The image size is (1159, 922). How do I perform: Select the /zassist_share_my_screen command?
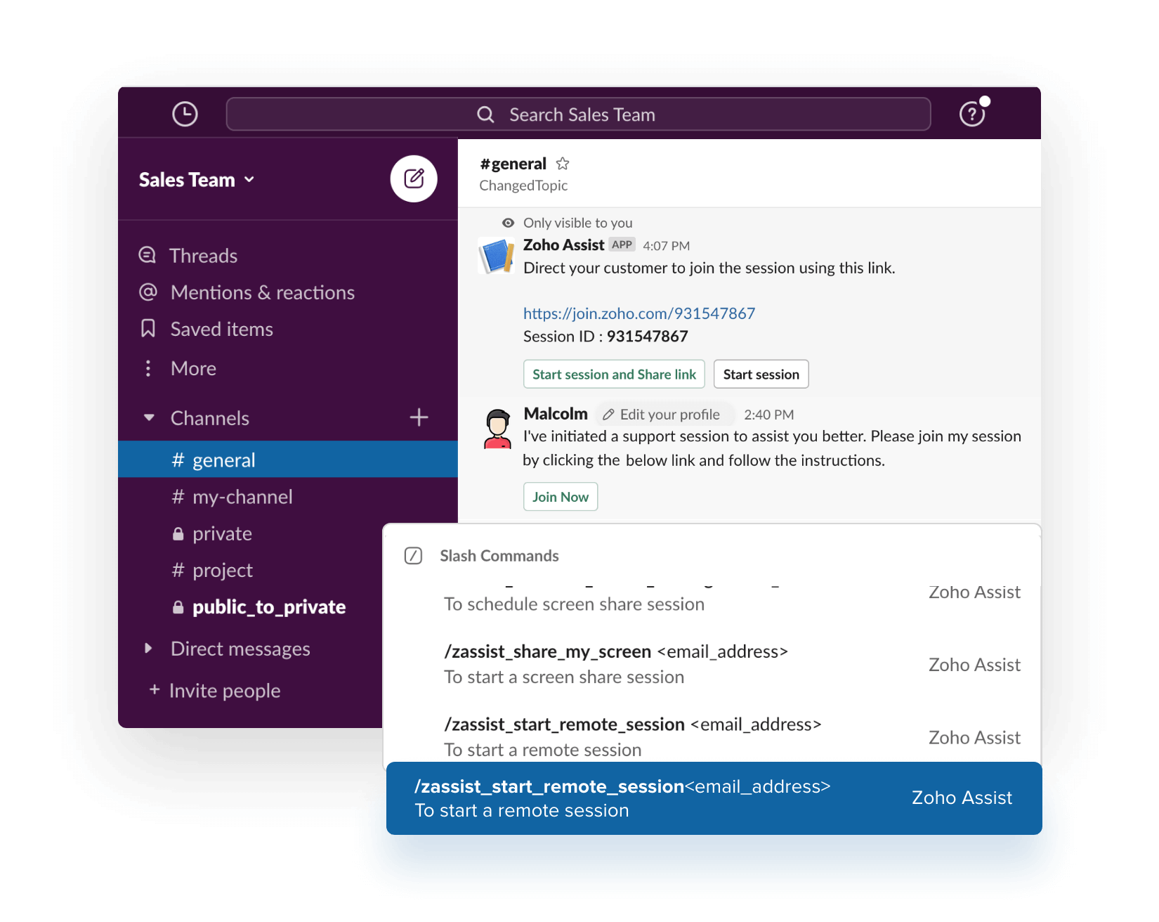[x=713, y=664]
